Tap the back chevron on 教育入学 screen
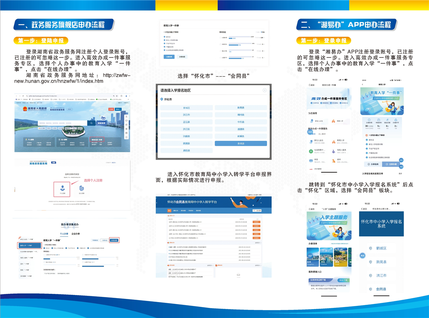This screenshot has height=318, width=429. 363,85
